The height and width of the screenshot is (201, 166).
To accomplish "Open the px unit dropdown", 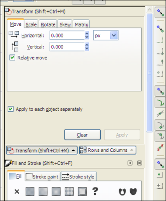I will point(106,35).
